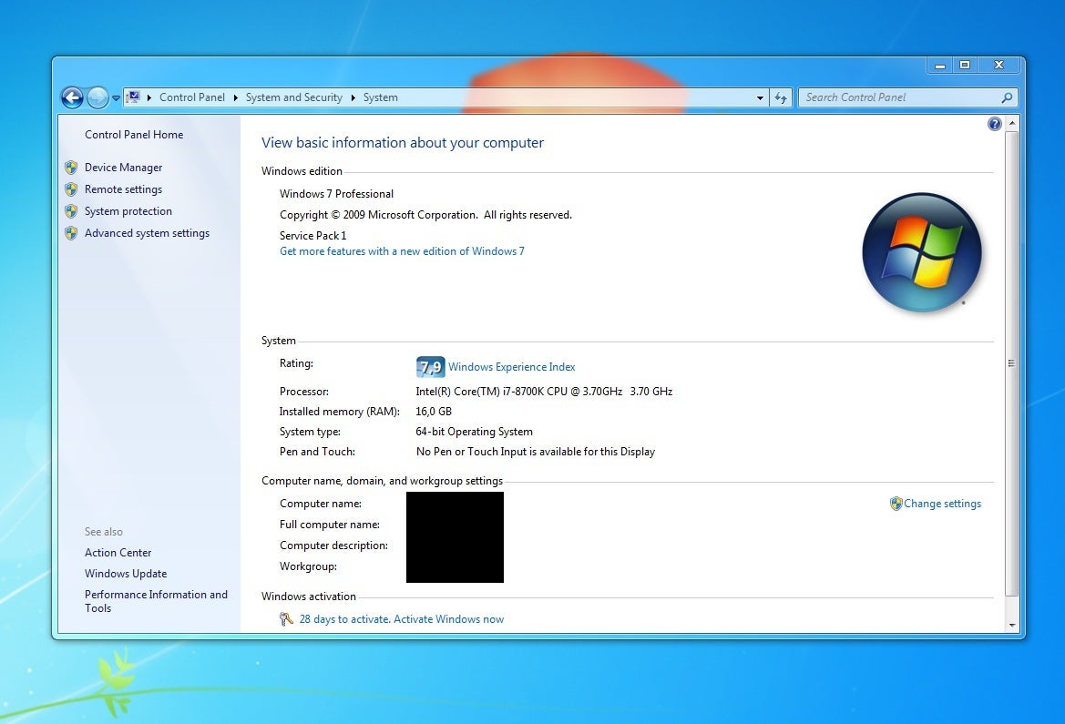
Task: Go back with the blue Back arrow
Action: 72,97
